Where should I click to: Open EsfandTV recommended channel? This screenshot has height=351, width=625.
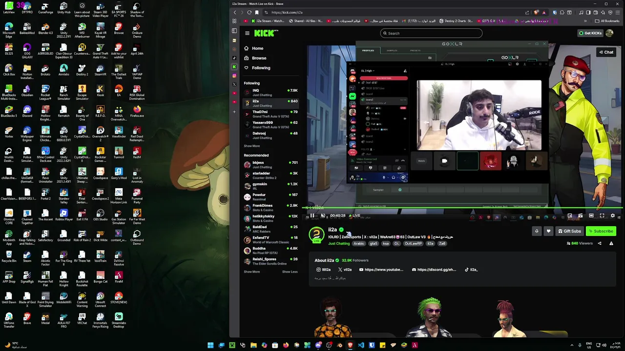[271, 239]
